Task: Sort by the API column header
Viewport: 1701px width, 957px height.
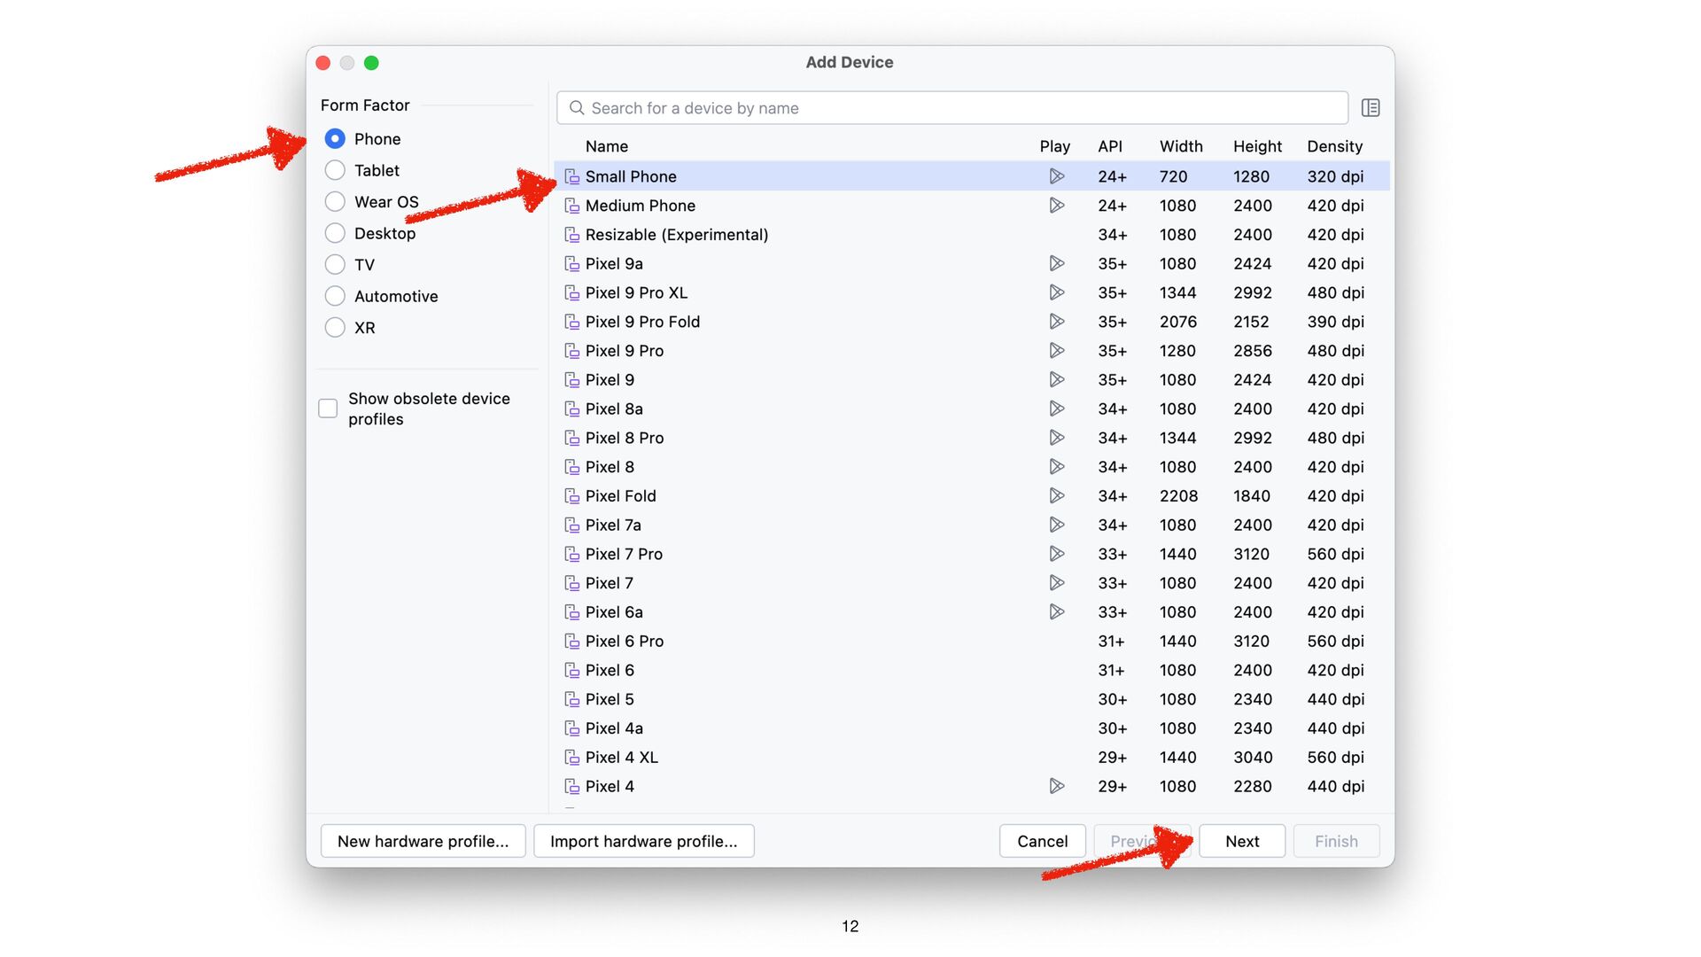Action: tap(1110, 146)
